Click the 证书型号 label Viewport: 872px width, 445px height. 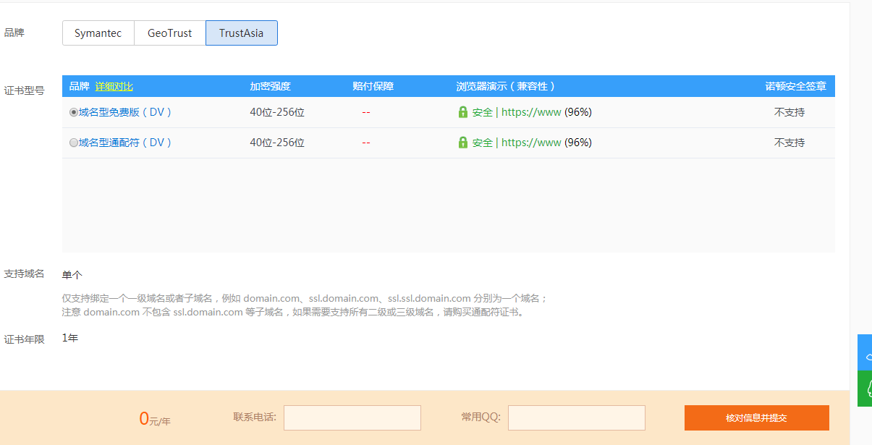[24, 90]
